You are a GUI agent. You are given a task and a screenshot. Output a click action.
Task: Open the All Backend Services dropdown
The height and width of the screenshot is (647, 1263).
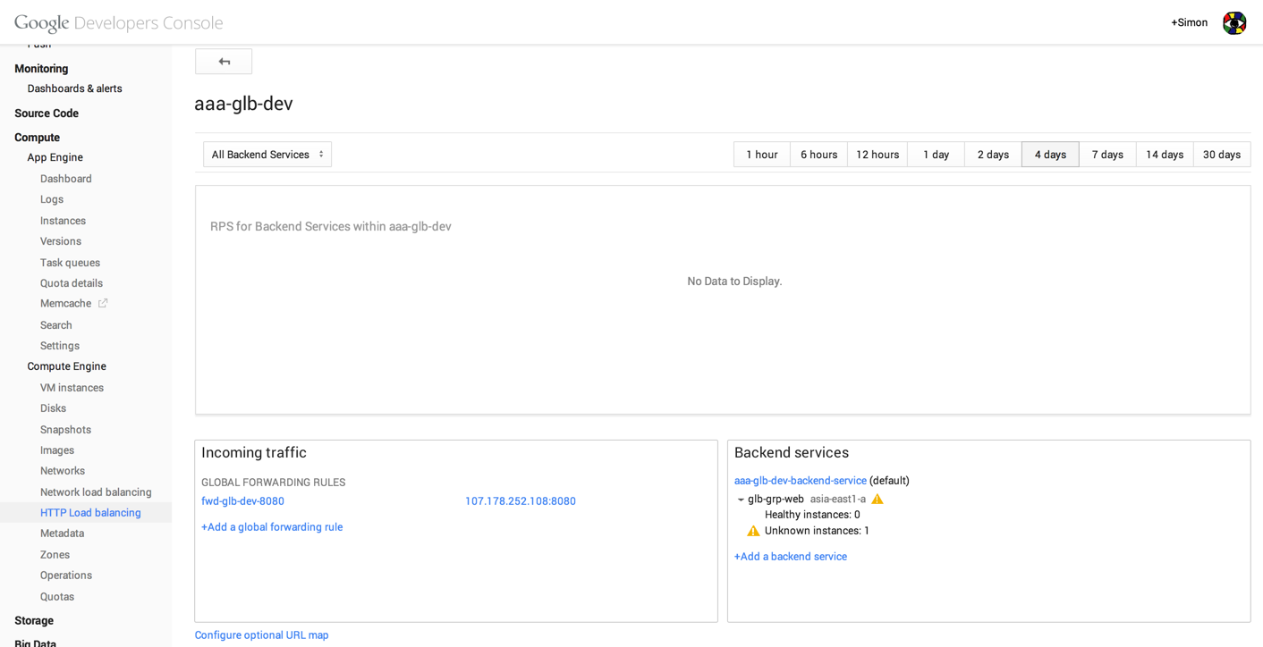tap(267, 155)
